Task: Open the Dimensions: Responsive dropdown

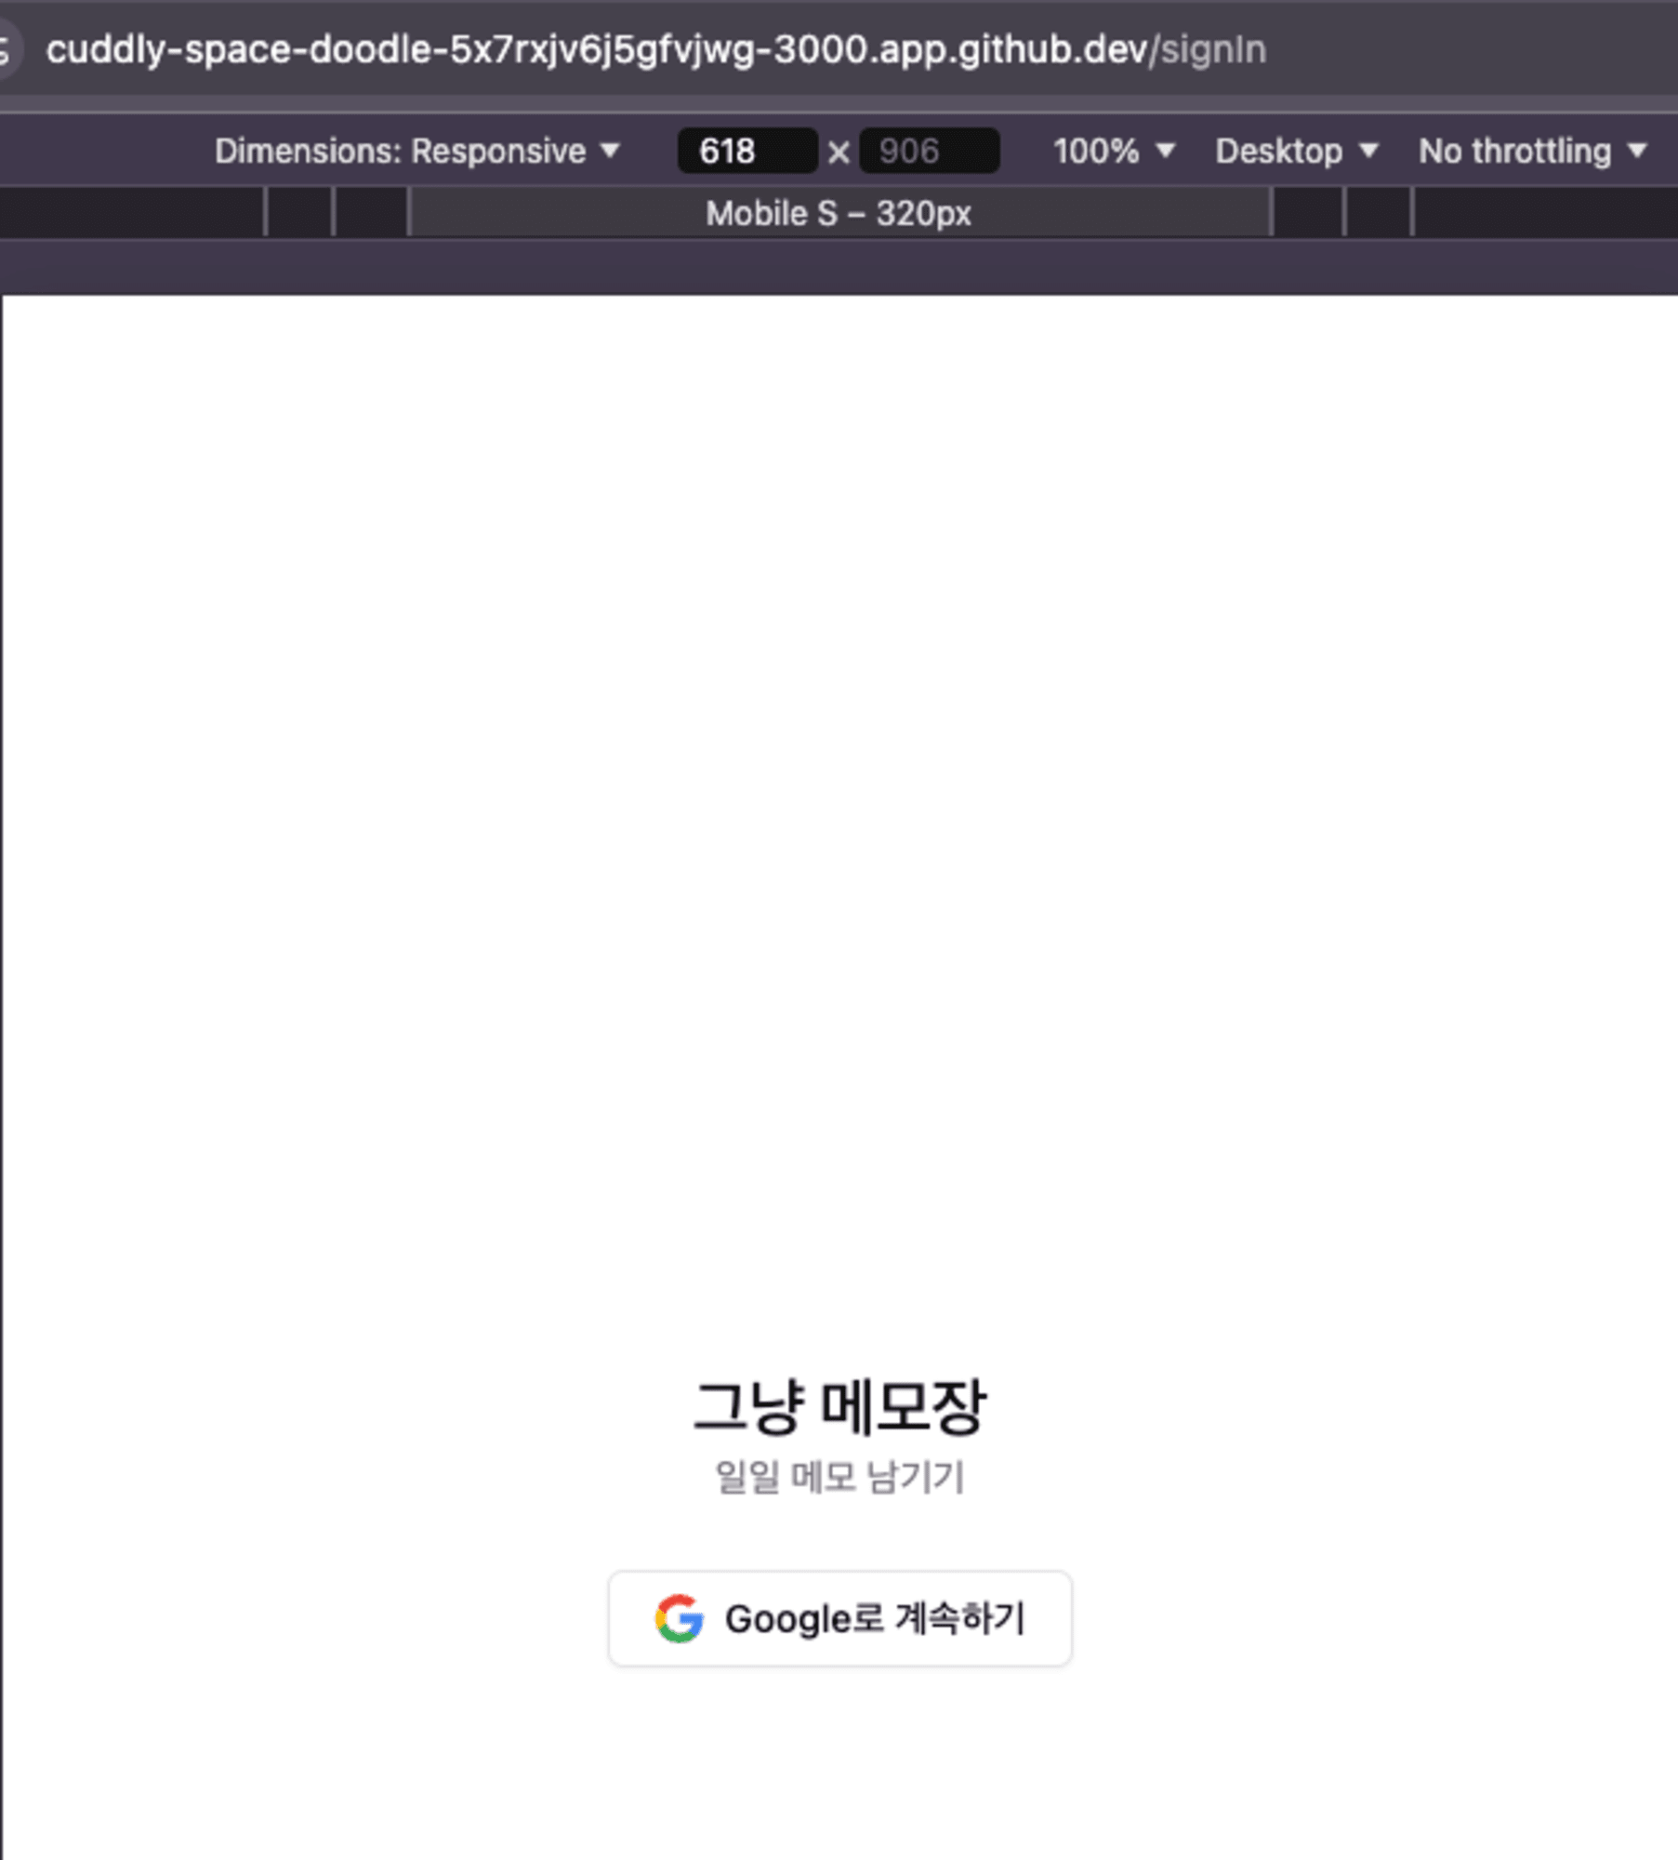Action: tap(416, 151)
